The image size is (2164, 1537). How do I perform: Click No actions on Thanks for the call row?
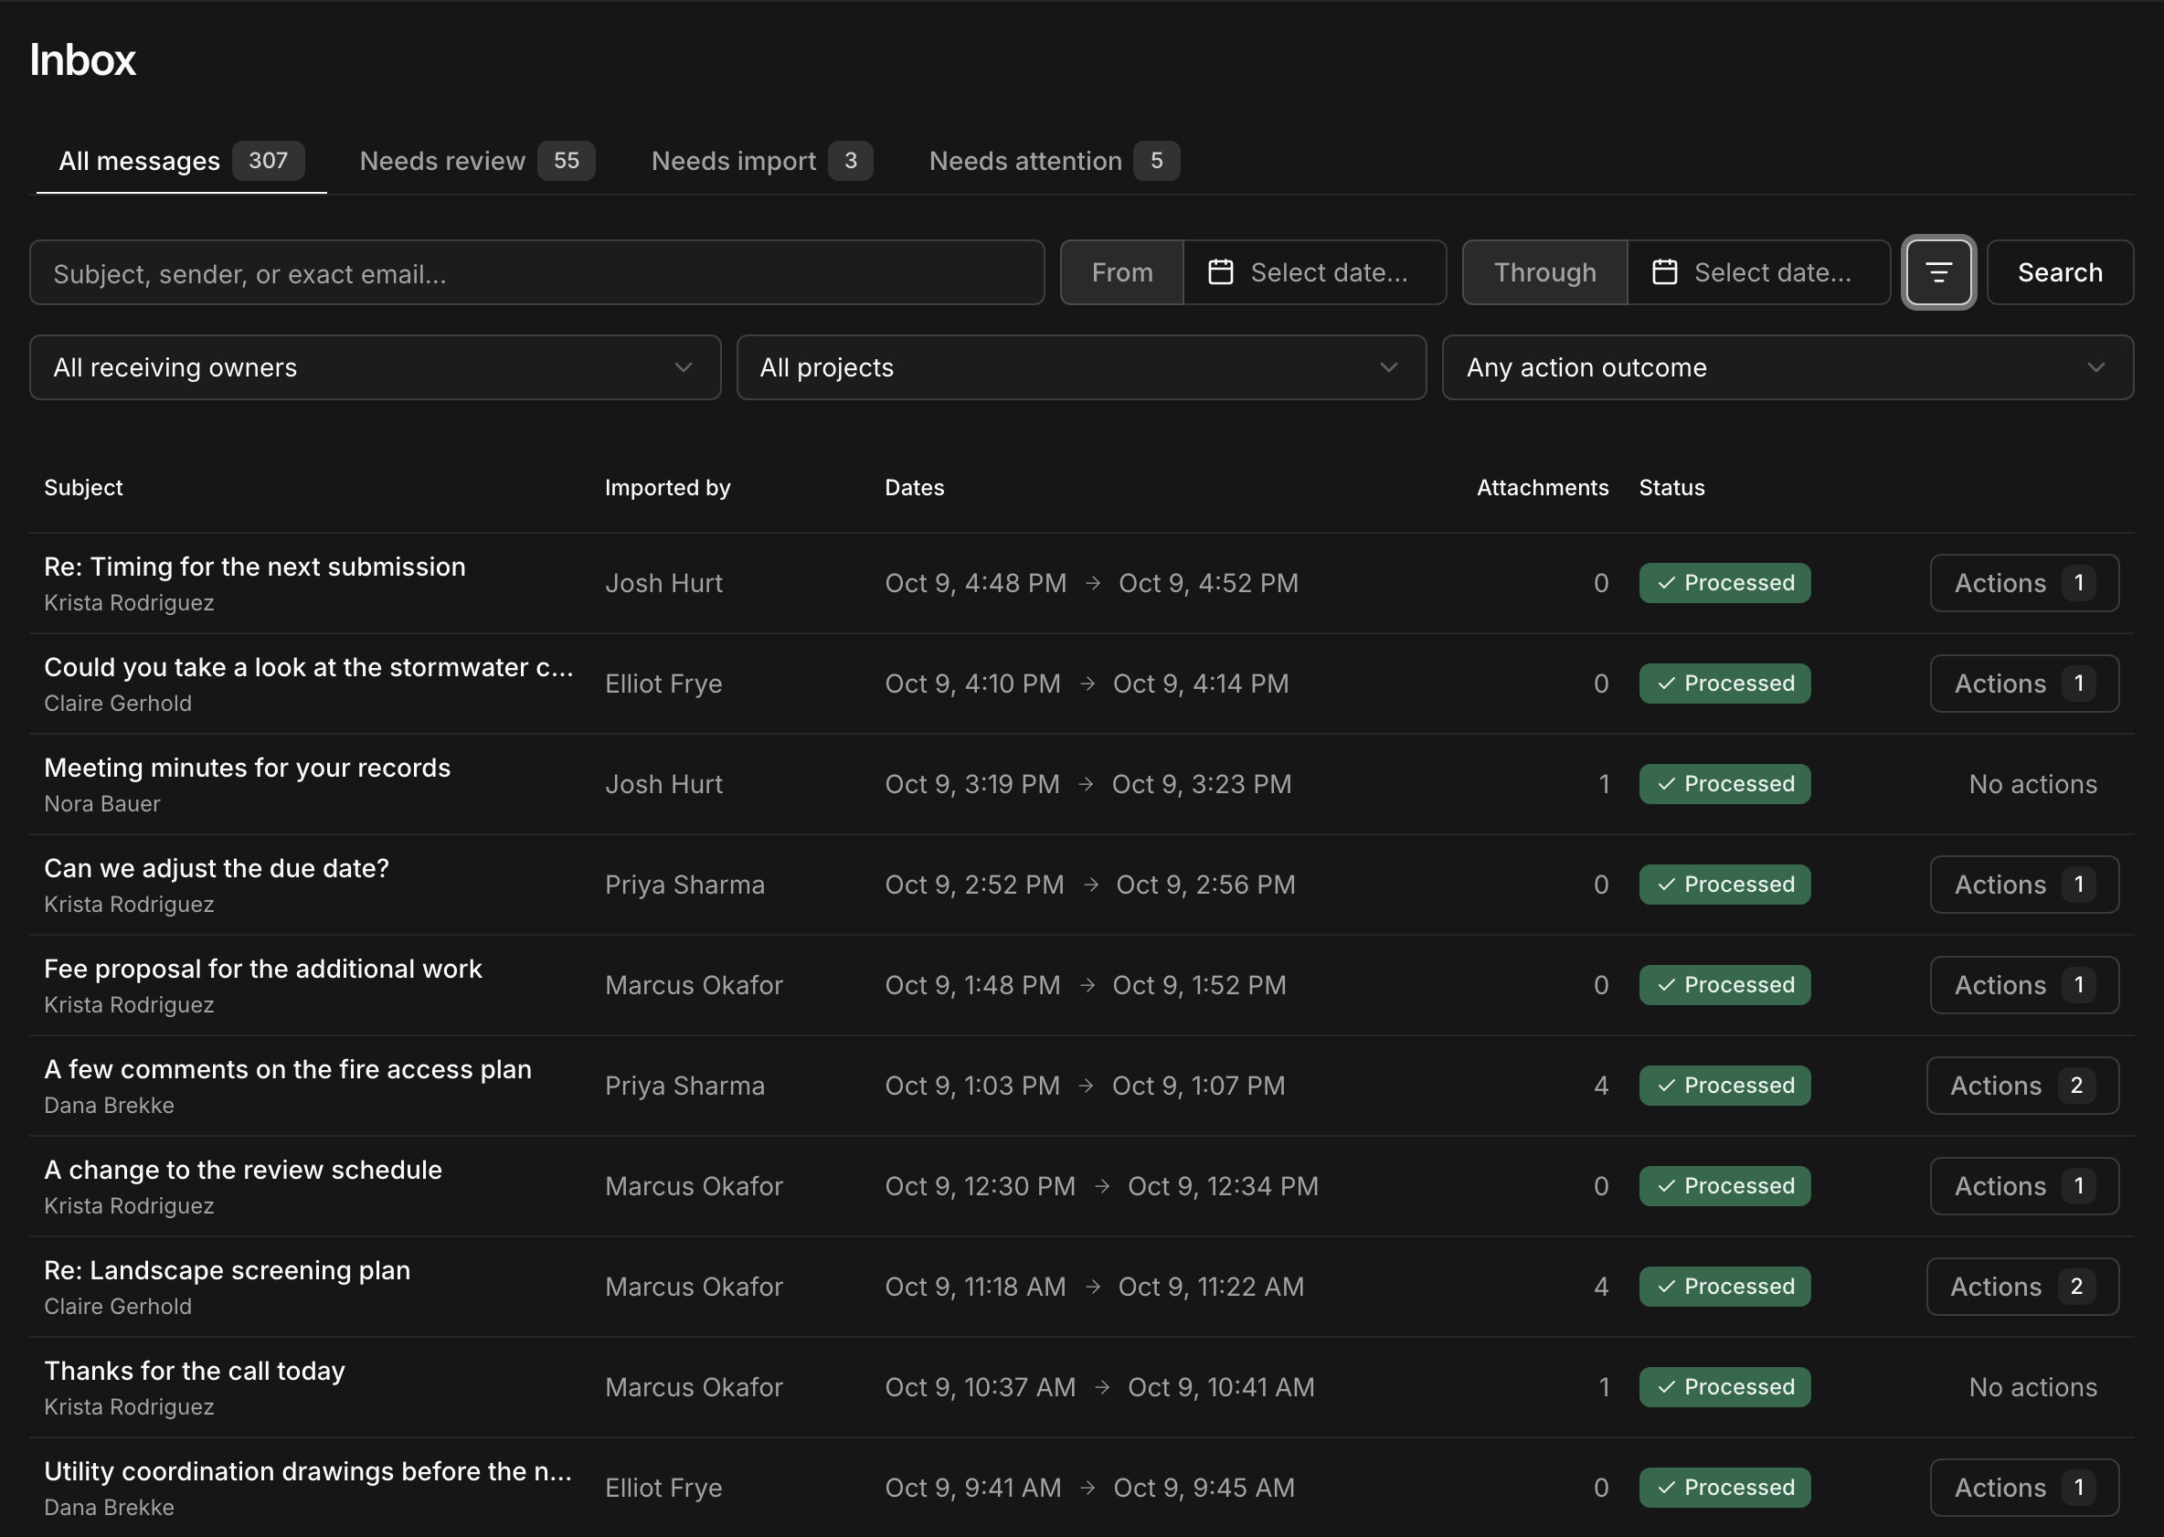2032,1386
